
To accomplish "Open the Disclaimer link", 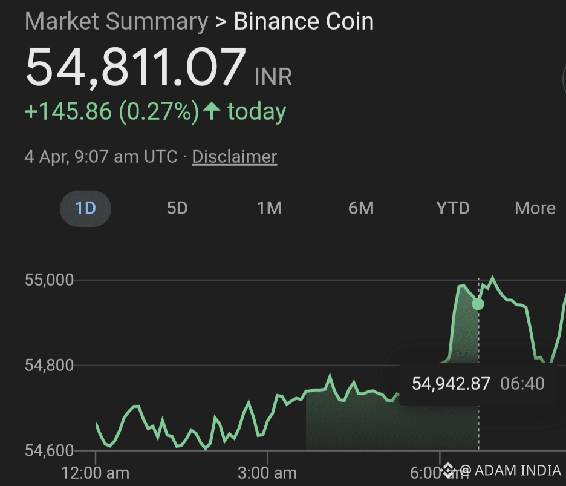I will [234, 157].
